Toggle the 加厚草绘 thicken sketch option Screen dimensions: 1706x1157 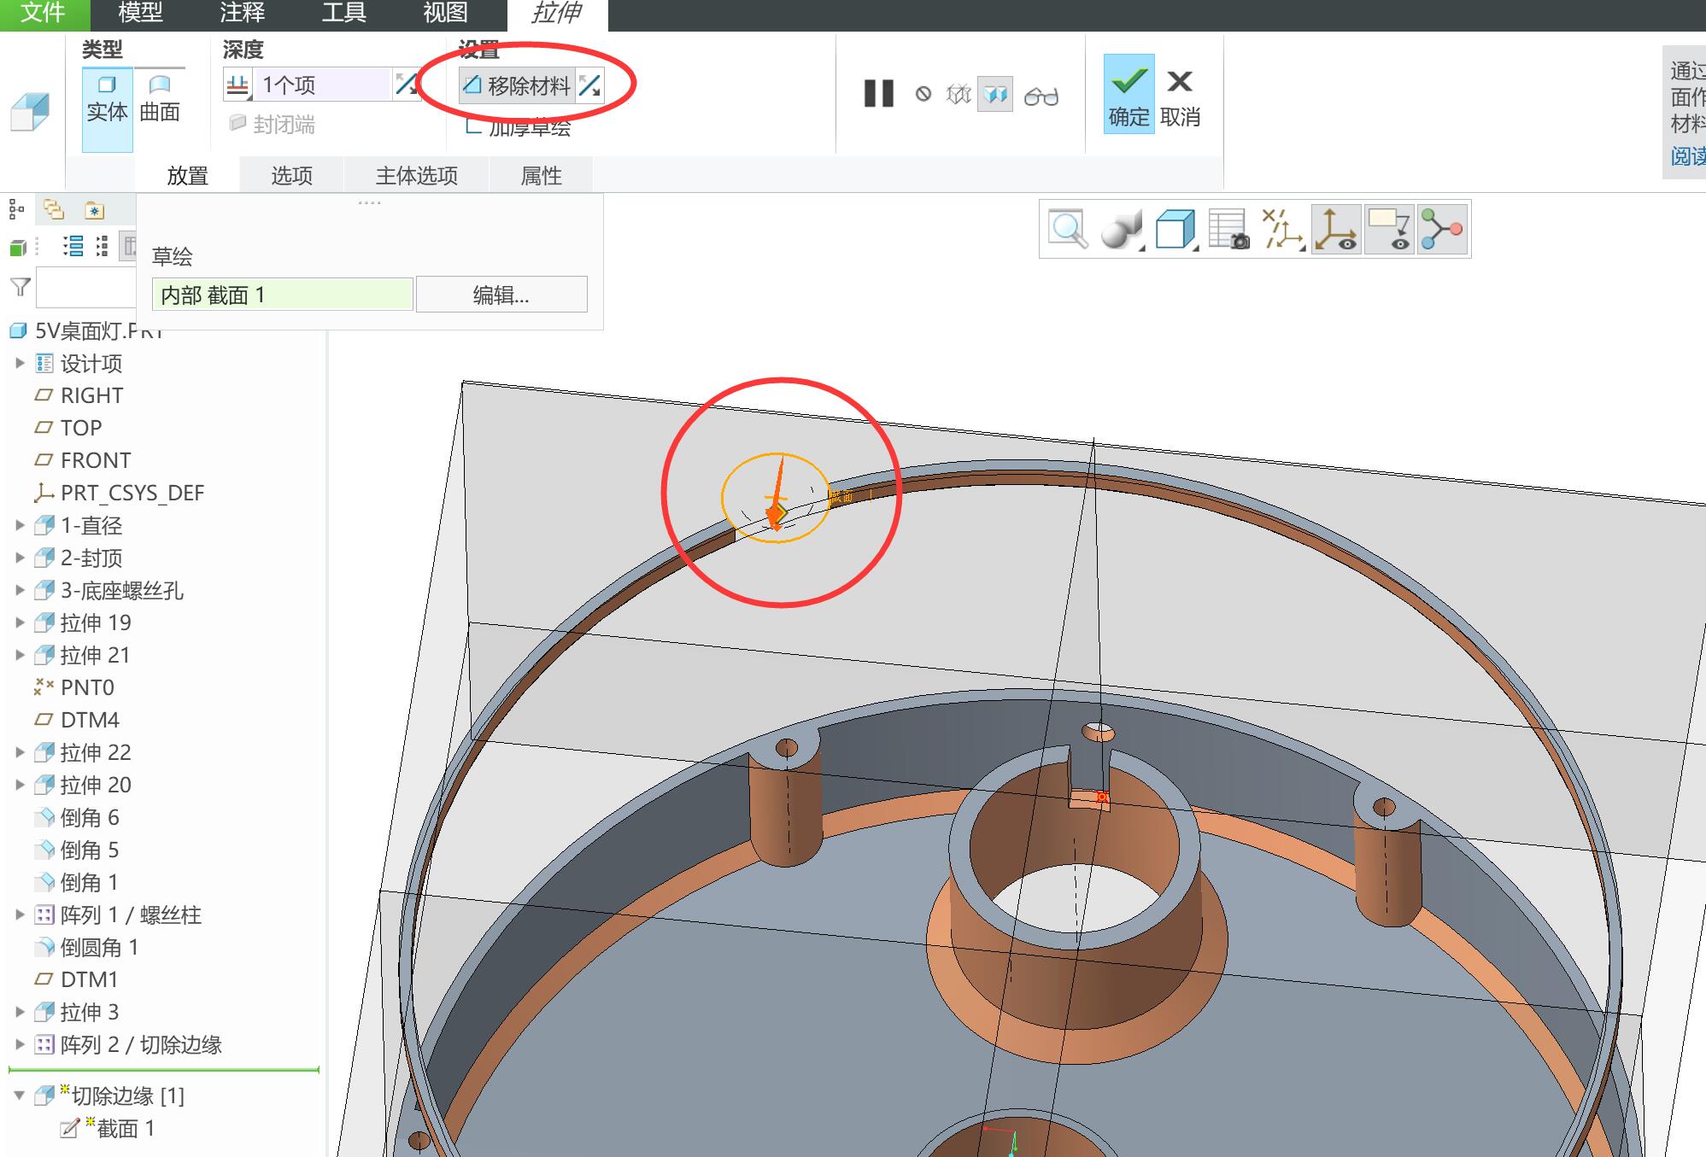point(518,128)
